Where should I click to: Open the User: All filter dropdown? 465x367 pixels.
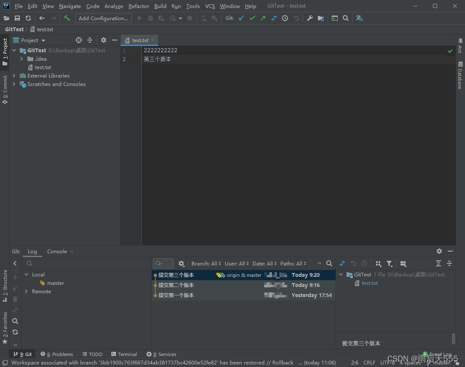point(237,263)
